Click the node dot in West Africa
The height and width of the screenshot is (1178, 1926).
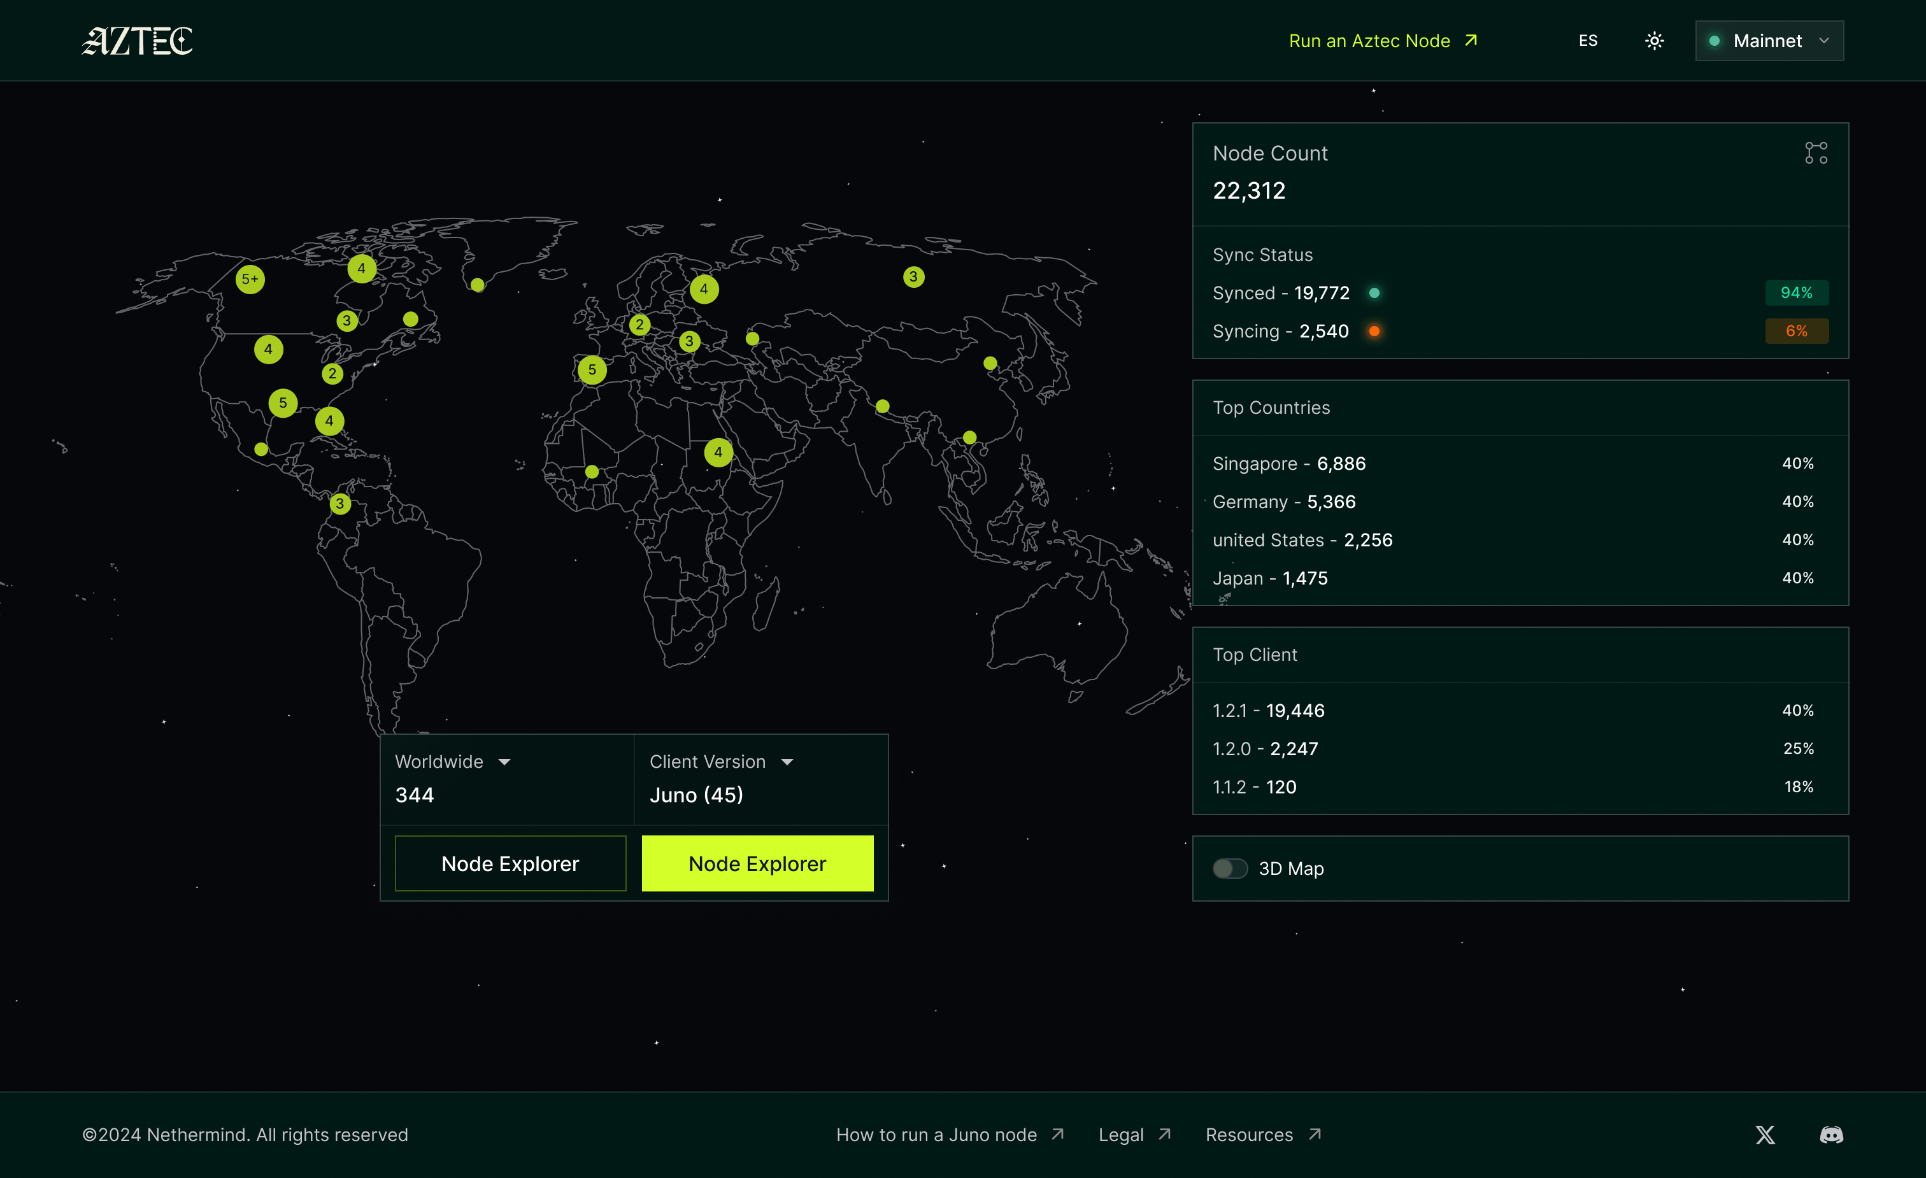[592, 471]
